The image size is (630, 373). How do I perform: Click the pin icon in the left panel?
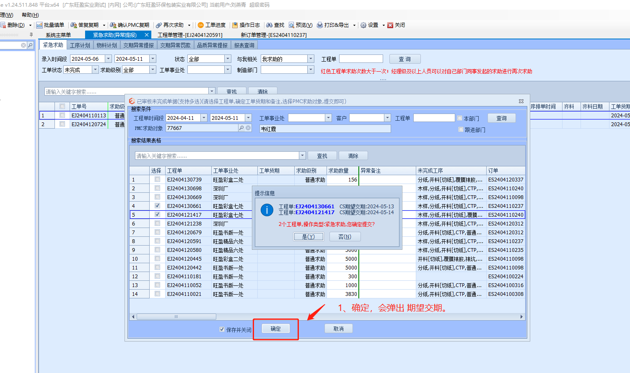(x=31, y=35)
